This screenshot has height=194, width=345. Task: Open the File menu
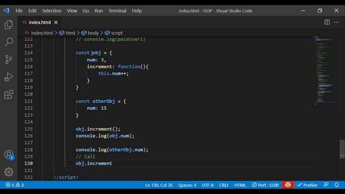pyautogui.click(x=19, y=11)
